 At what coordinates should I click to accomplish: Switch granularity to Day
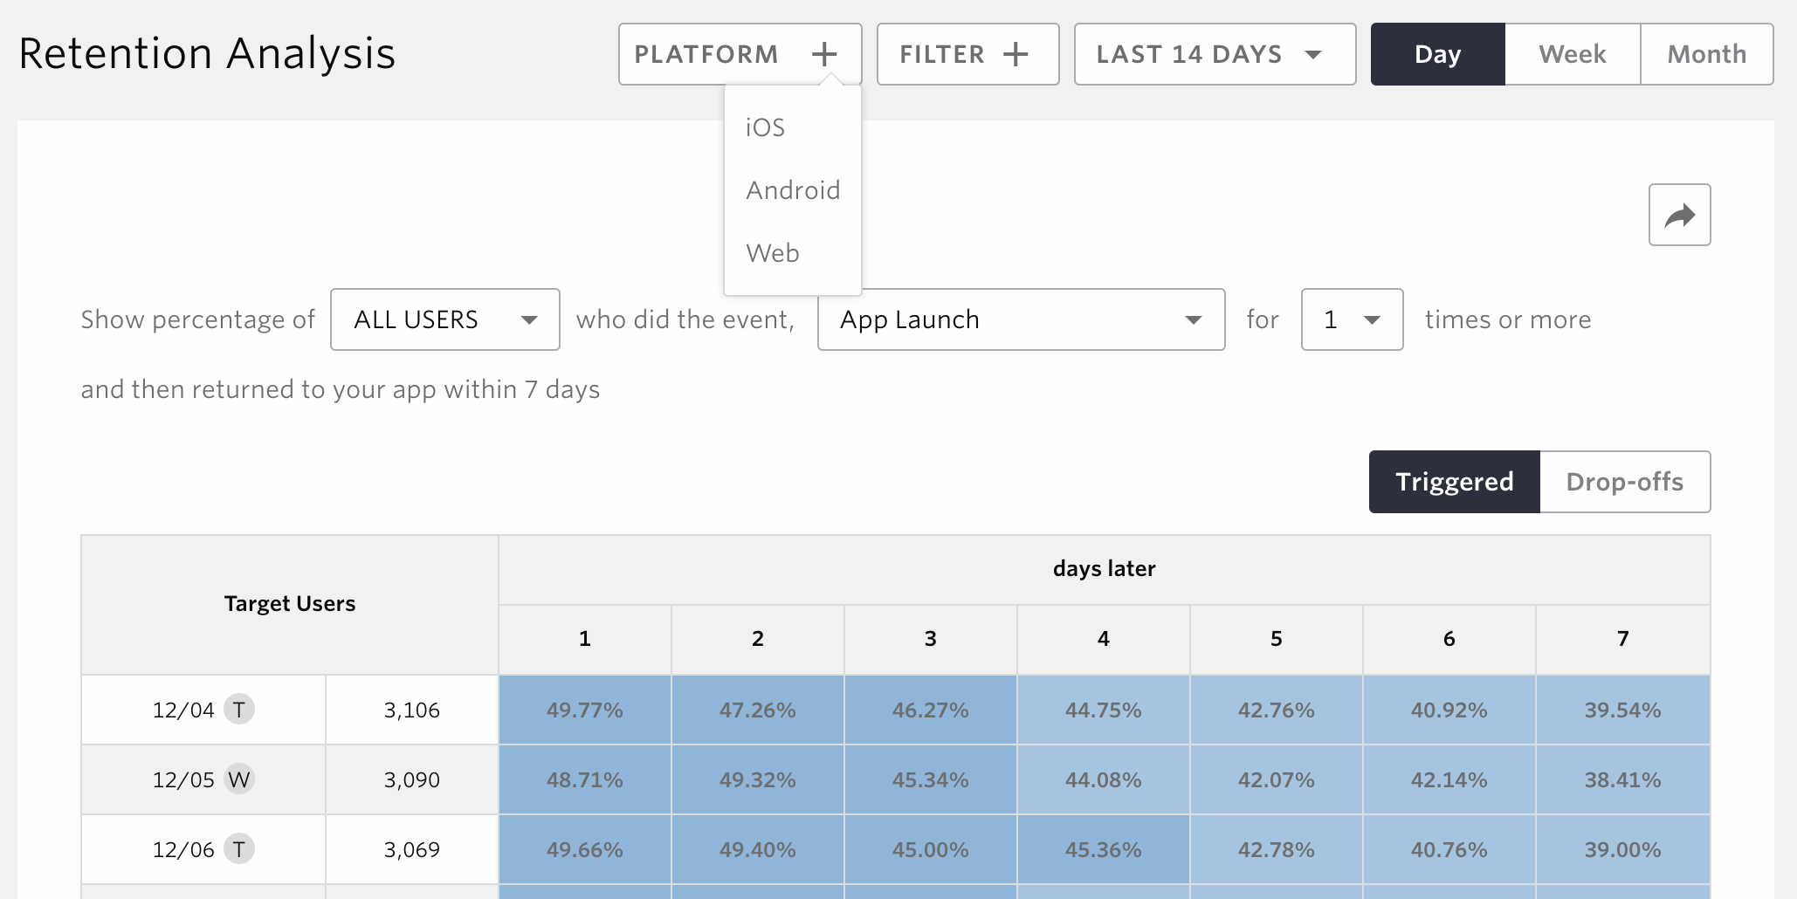tap(1437, 54)
